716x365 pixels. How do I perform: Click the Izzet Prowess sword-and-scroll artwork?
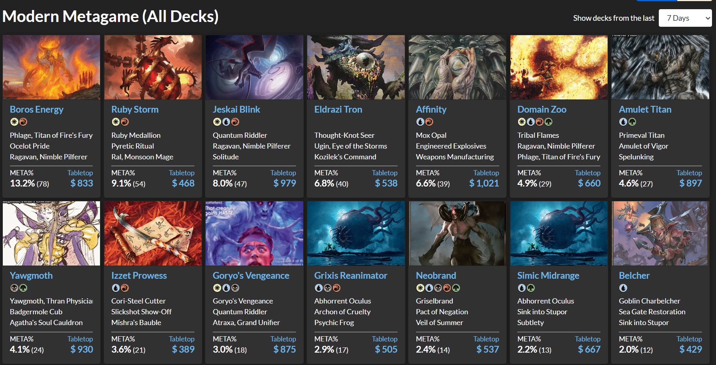(x=153, y=233)
